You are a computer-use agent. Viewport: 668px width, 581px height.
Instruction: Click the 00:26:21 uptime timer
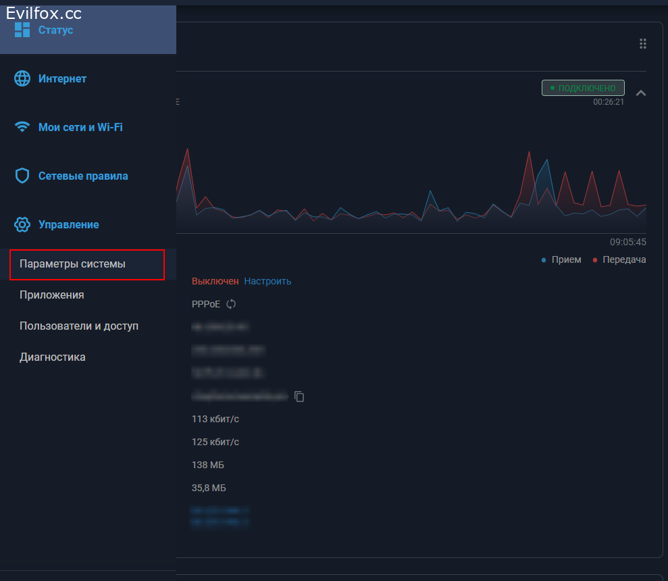click(x=609, y=102)
